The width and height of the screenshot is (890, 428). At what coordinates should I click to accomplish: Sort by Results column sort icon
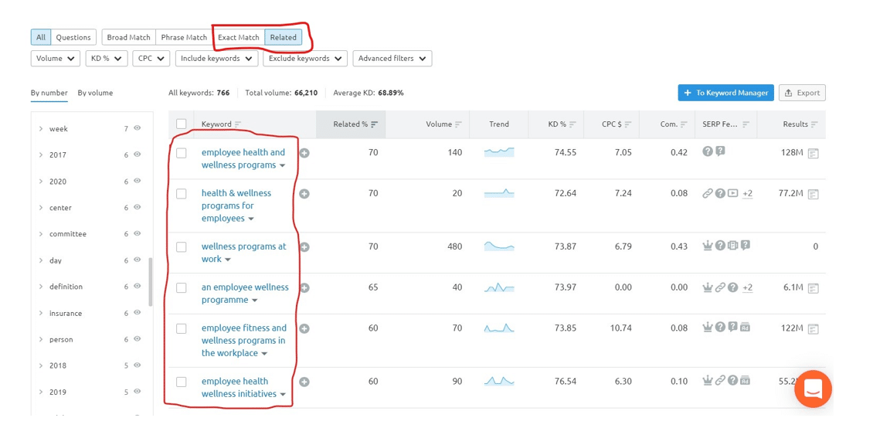(814, 124)
